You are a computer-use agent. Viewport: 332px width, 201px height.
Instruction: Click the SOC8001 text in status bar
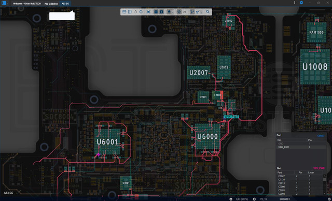click(285, 199)
